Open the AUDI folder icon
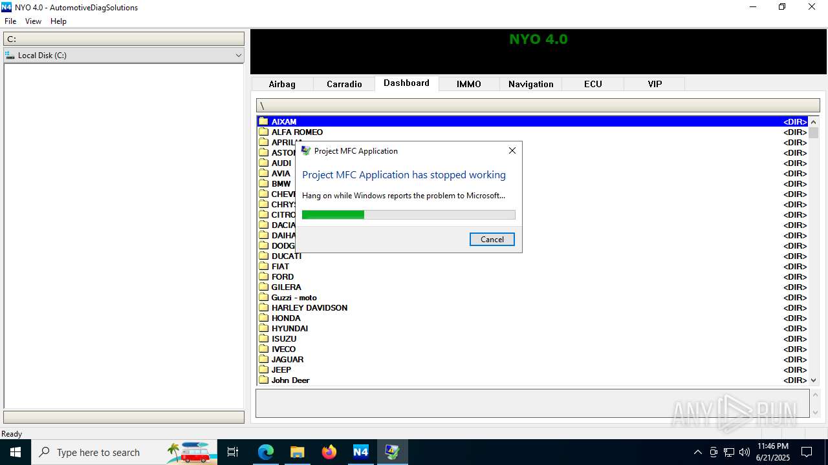 (263, 163)
